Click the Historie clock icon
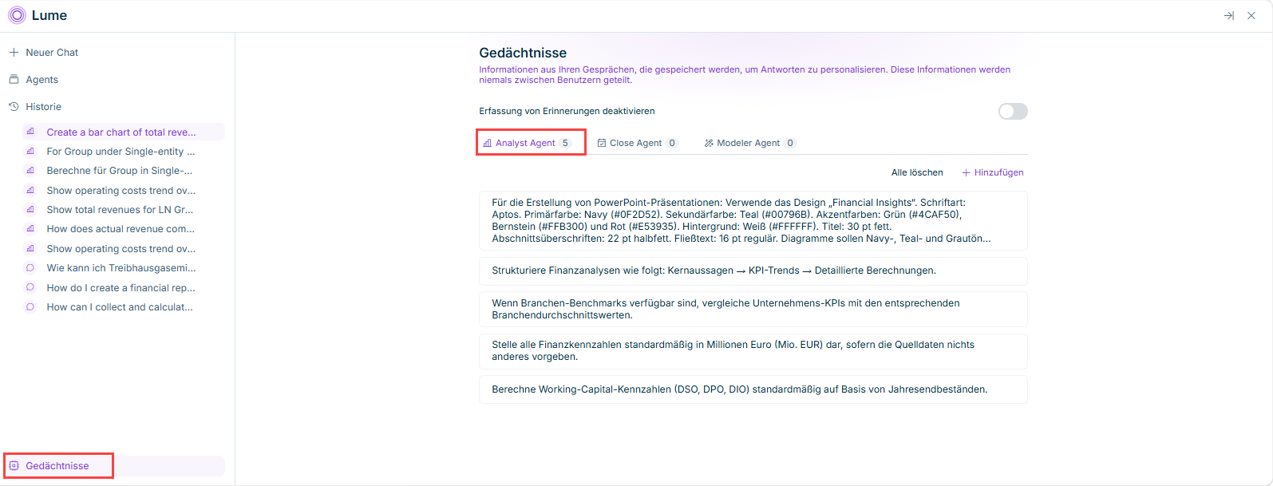Image resolution: width=1273 pixels, height=486 pixels. pos(14,107)
